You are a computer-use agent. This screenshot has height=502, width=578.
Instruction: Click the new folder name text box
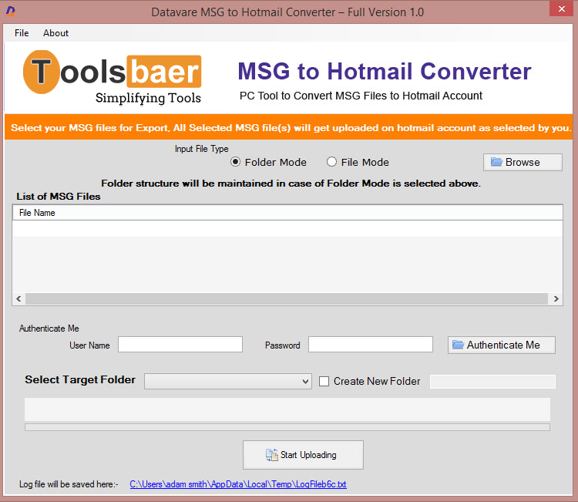coord(492,382)
